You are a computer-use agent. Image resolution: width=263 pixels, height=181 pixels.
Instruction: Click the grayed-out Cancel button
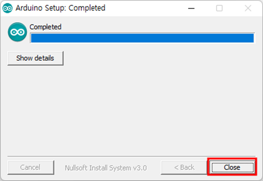(x=31, y=167)
